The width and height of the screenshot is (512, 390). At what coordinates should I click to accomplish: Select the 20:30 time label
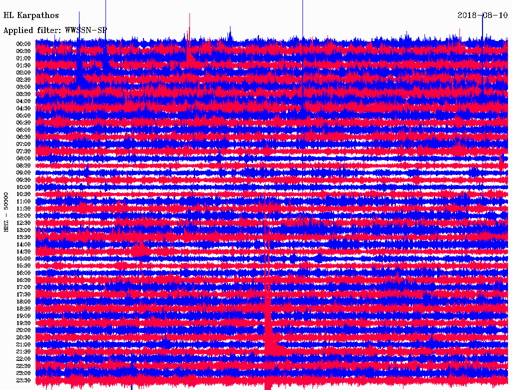[23, 337]
